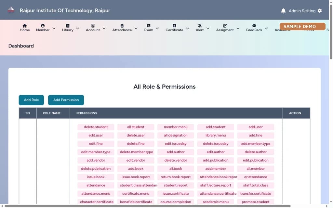333x208 pixels.
Task: Click the Admin Setting gear icon
Action: (320, 11)
